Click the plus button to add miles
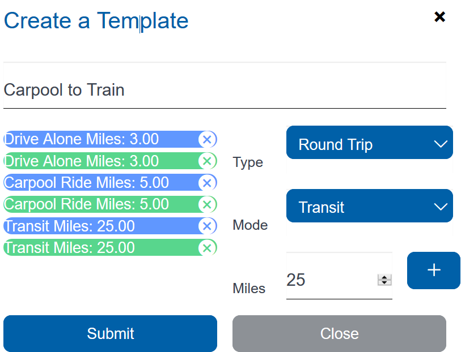This screenshot has height=352, width=461. 433,271
